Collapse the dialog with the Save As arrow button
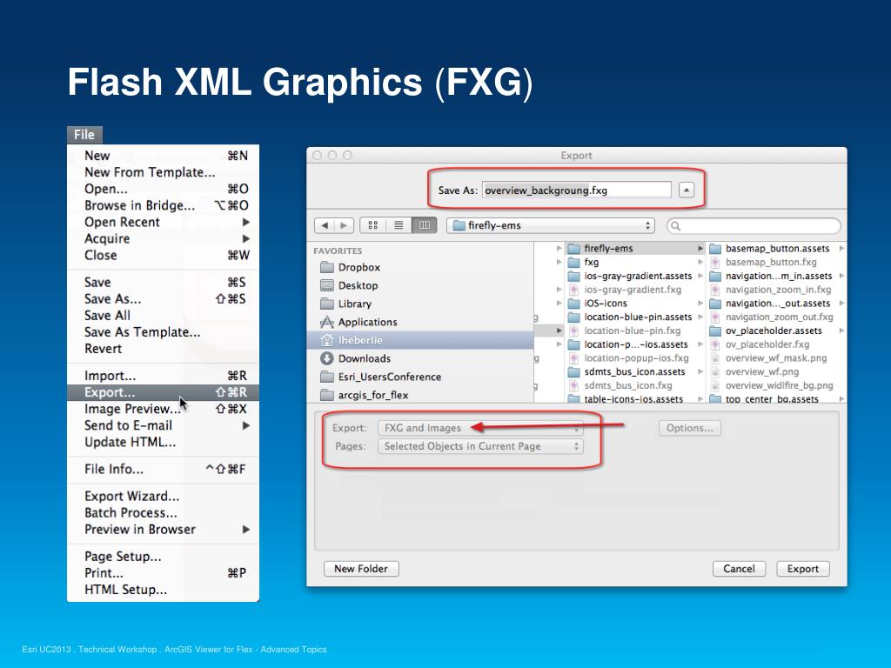 [687, 190]
